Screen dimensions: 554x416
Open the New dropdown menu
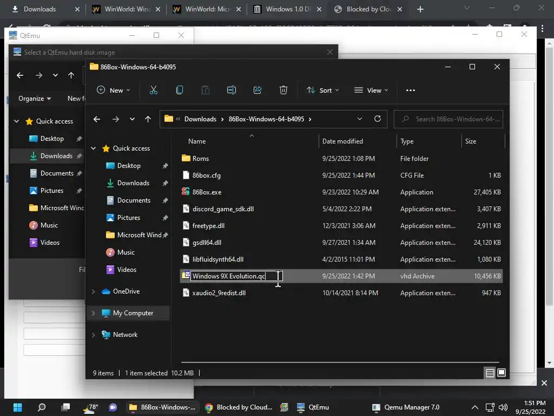[x=114, y=90]
